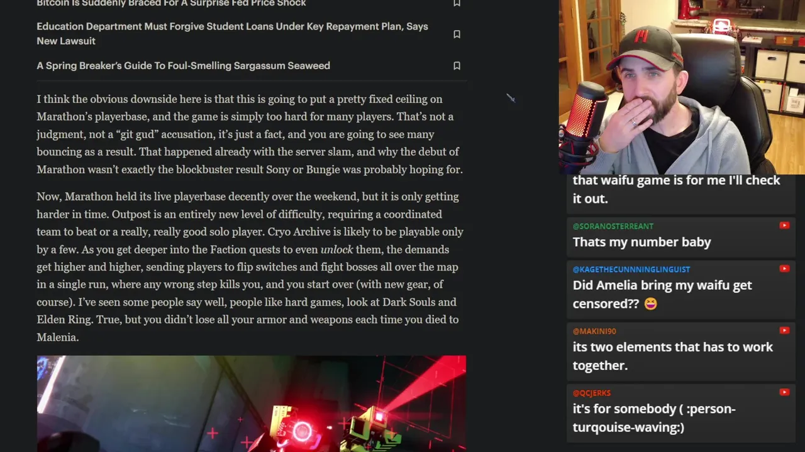Click YouTube icon beside QCJERKS message
Screen dimensions: 805x452
(784, 392)
